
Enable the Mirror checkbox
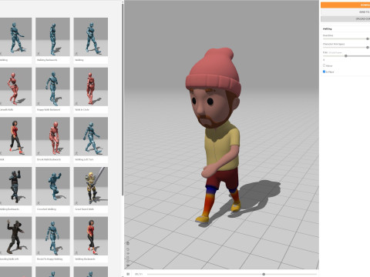tap(324, 65)
